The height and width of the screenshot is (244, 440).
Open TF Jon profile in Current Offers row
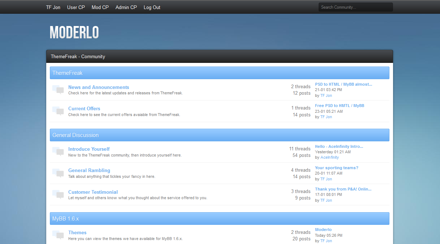coord(326,117)
